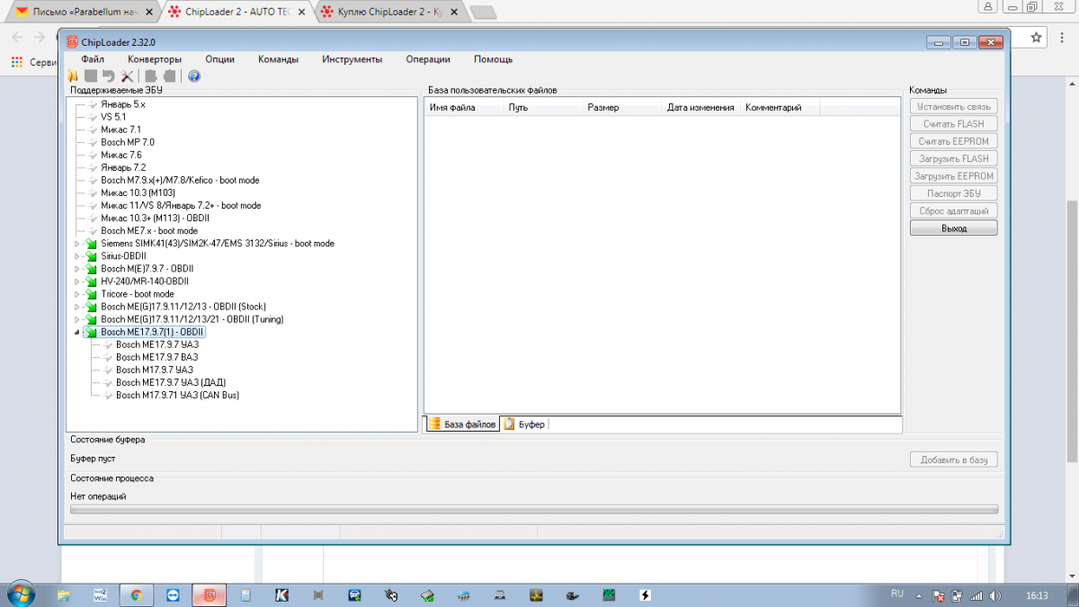Click the Загрузить FLASH button
The width and height of the screenshot is (1079, 607).
(953, 159)
